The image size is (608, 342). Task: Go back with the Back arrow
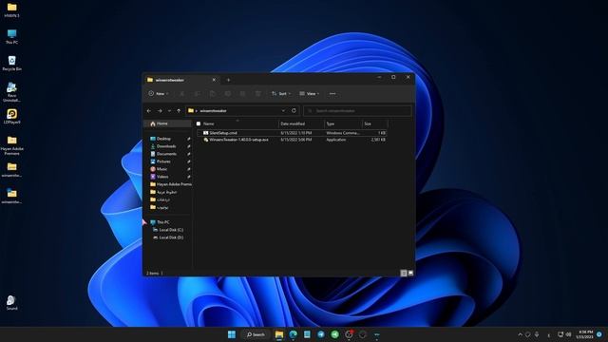[149, 111]
